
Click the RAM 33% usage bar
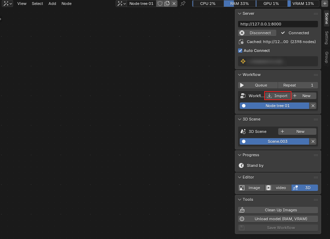point(239,4)
